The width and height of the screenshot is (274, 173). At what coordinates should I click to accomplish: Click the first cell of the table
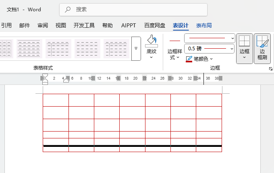tap(56, 100)
